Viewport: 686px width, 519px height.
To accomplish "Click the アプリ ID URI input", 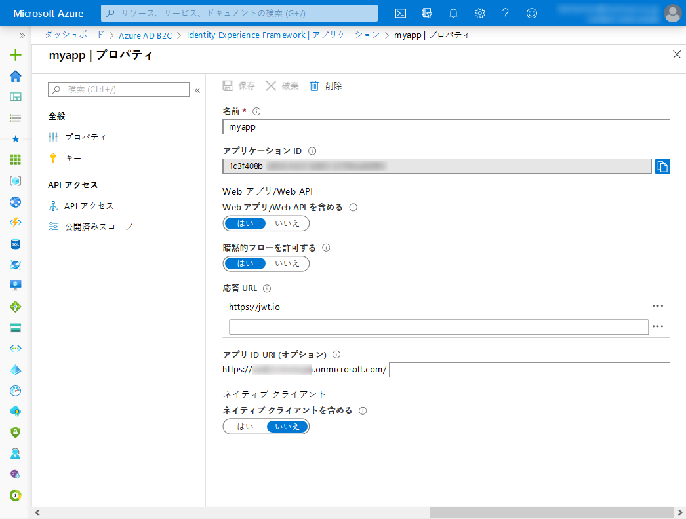I will click(529, 370).
